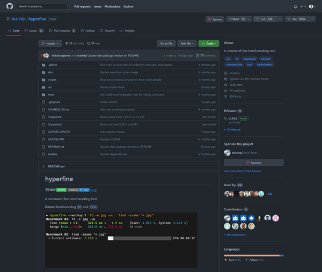Open the plus create-new menu
The image size is (322, 272).
[x=303, y=6]
